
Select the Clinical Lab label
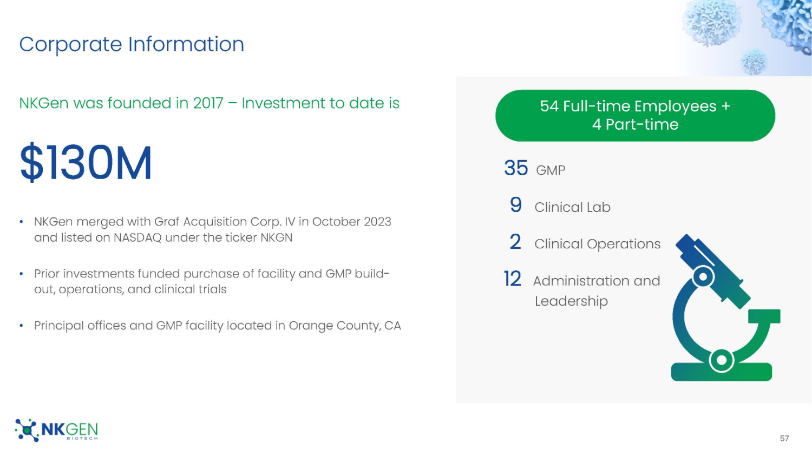pyautogui.click(x=572, y=207)
